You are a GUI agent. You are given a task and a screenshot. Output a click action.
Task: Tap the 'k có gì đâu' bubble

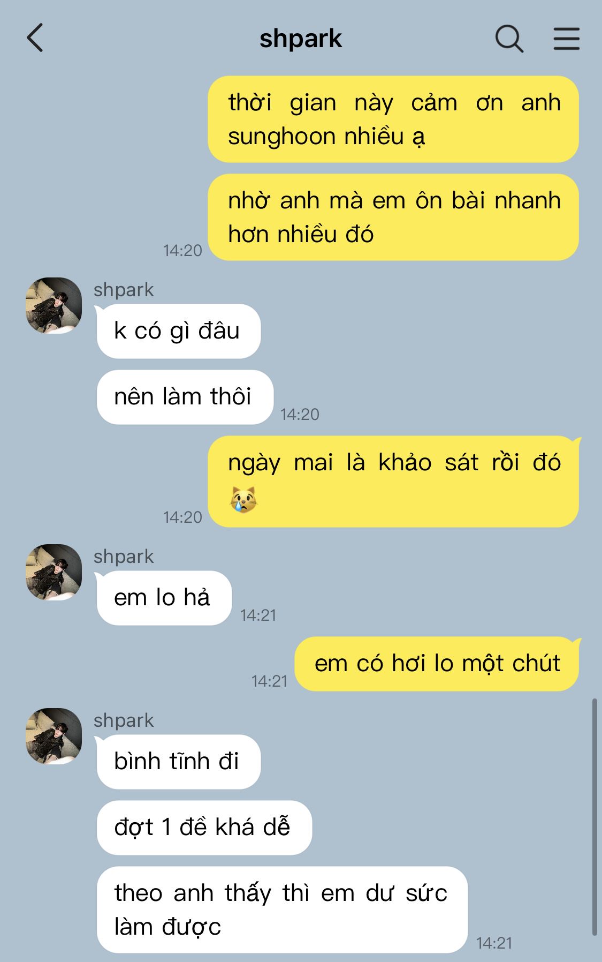point(178,331)
